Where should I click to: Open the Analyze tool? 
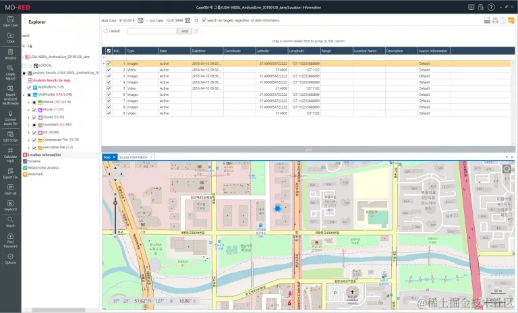(10, 54)
